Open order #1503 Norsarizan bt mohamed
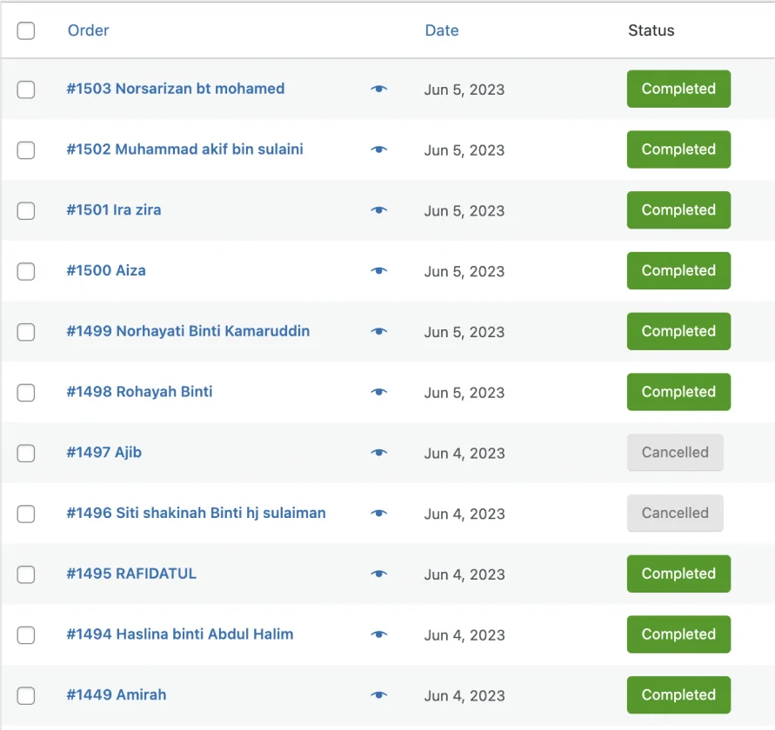 click(x=176, y=89)
